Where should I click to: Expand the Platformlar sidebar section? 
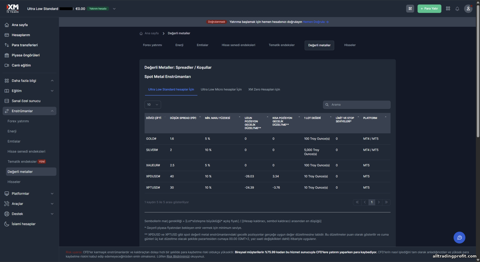point(29,194)
